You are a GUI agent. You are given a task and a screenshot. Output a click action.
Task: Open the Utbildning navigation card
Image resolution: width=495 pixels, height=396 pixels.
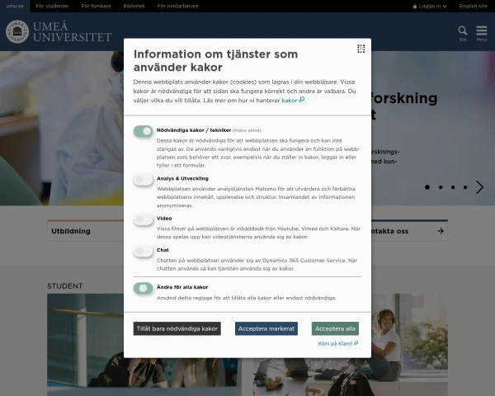pyautogui.click(x=85, y=231)
